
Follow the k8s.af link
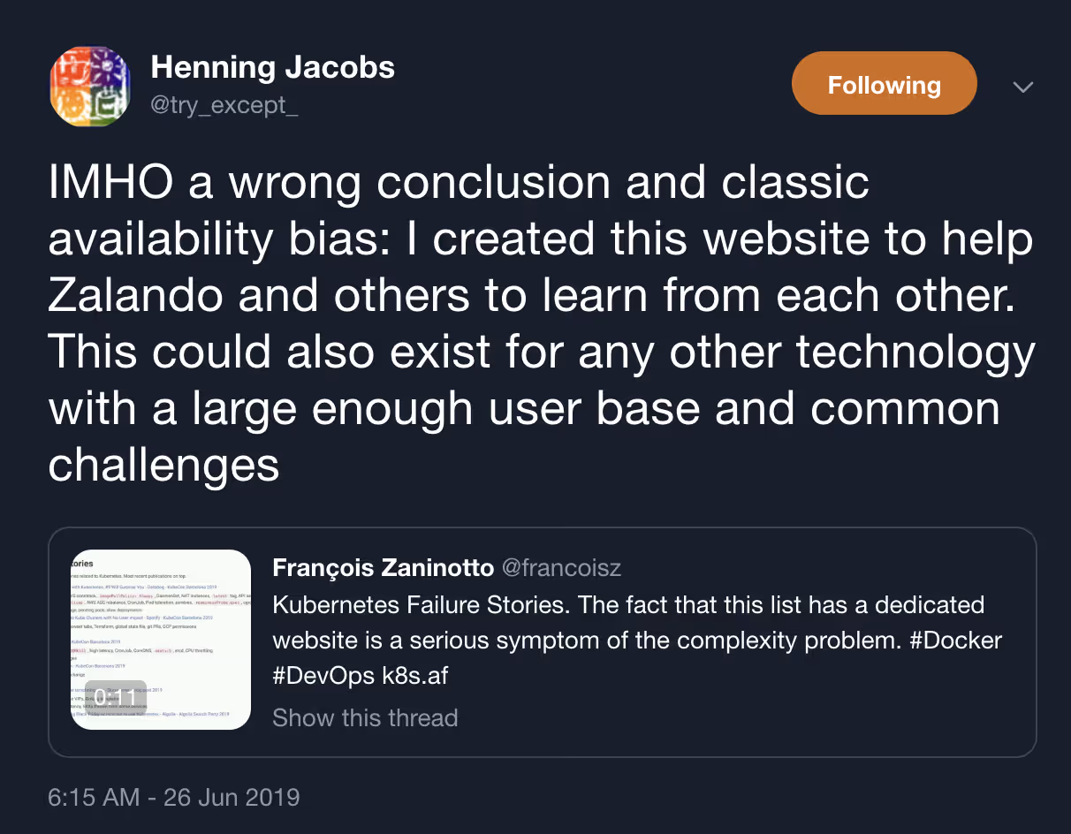coord(414,676)
